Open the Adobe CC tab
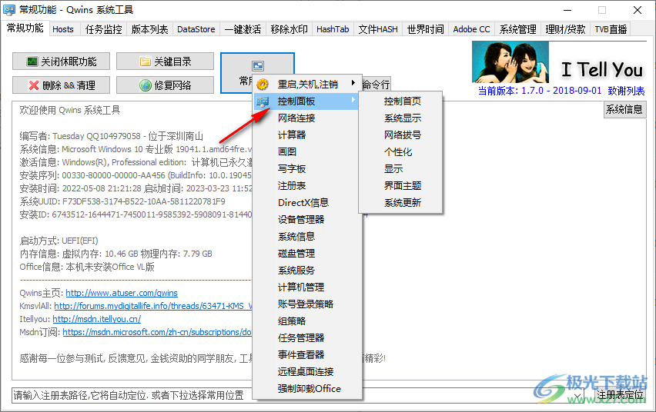This screenshot has width=656, height=412. point(471,29)
